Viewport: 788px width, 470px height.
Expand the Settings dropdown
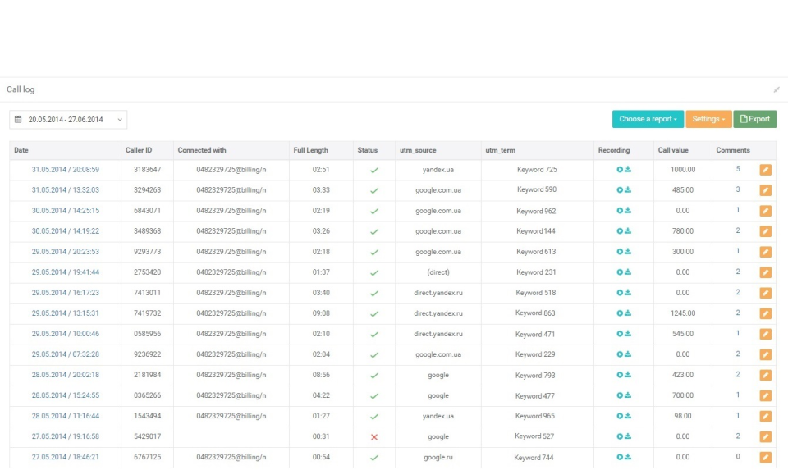708,119
